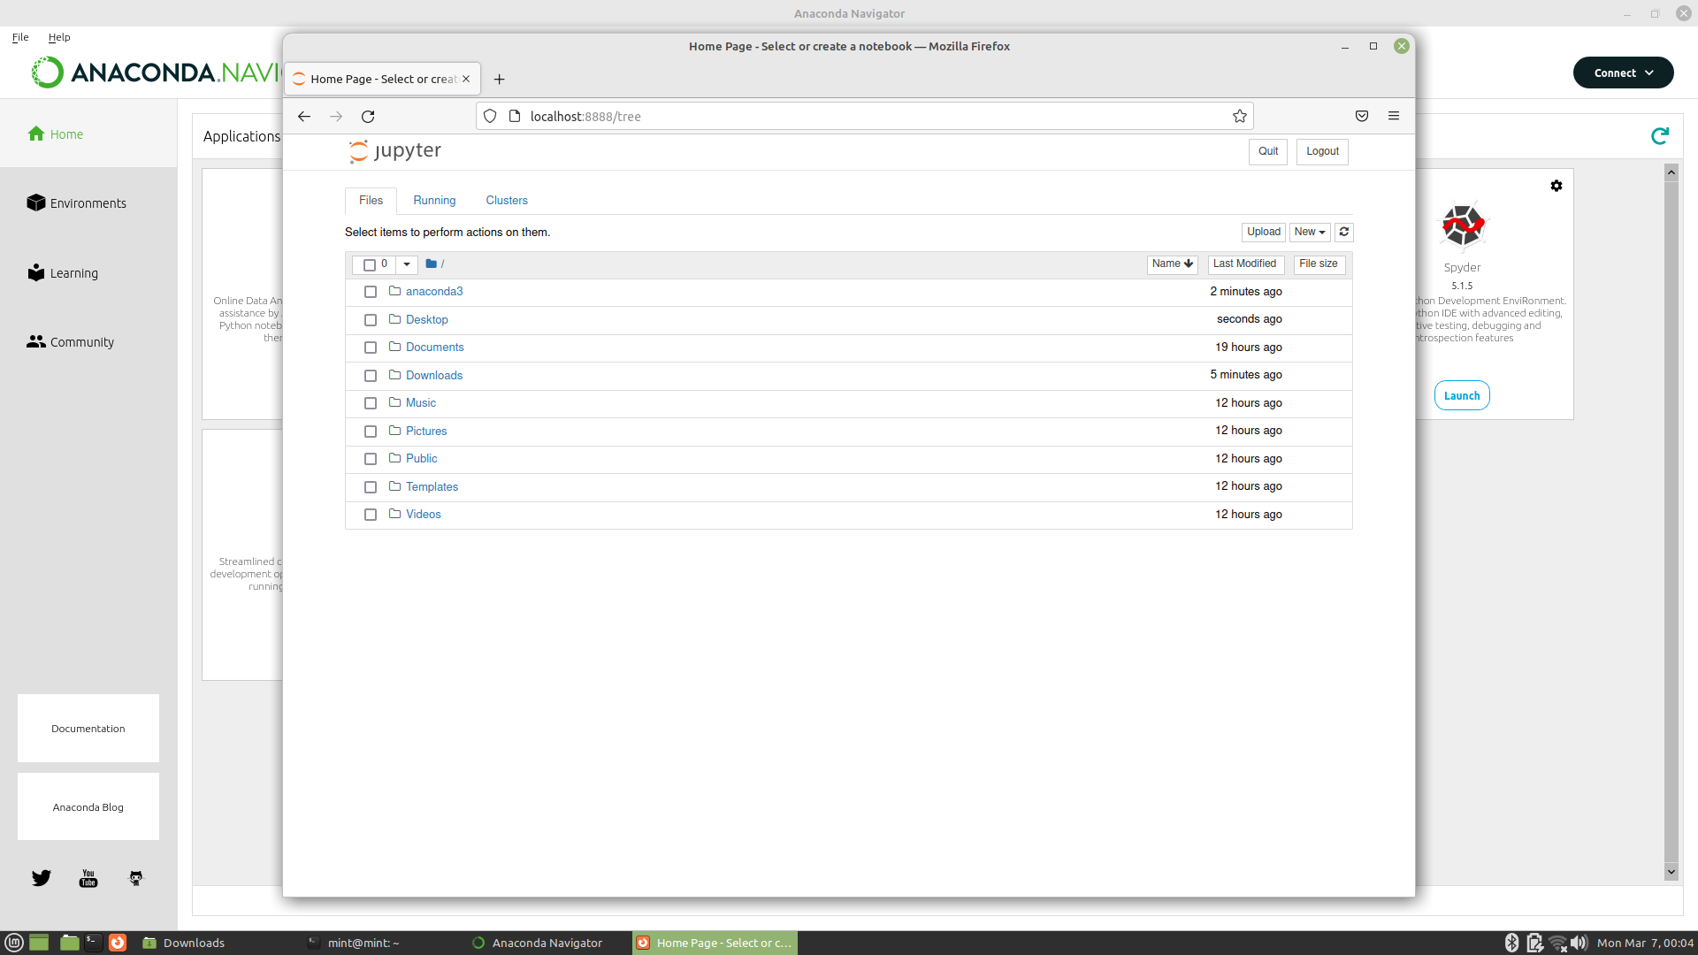Screen dimensions: 1698x955
Task: Open Anaconda YouTube icon link
Action: (88, 878)
